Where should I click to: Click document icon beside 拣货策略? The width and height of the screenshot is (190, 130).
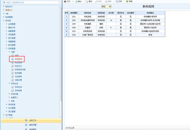[x=12, y=73]
